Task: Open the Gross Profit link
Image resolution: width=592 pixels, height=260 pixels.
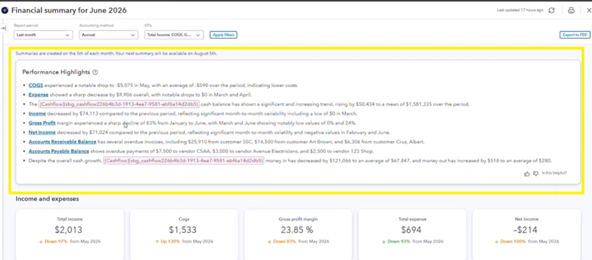Action: (x=42, y=123)
